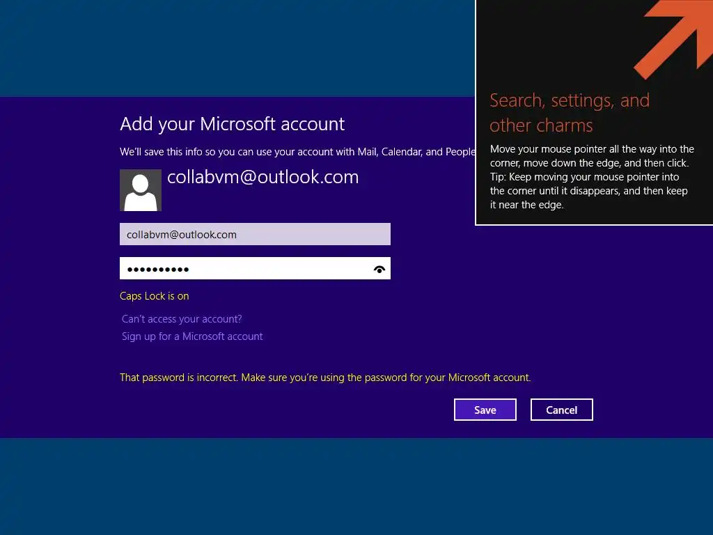Click the large collabvm@outlook.com account name
This screenshot has height=535, width=713.
coord(263,177)
